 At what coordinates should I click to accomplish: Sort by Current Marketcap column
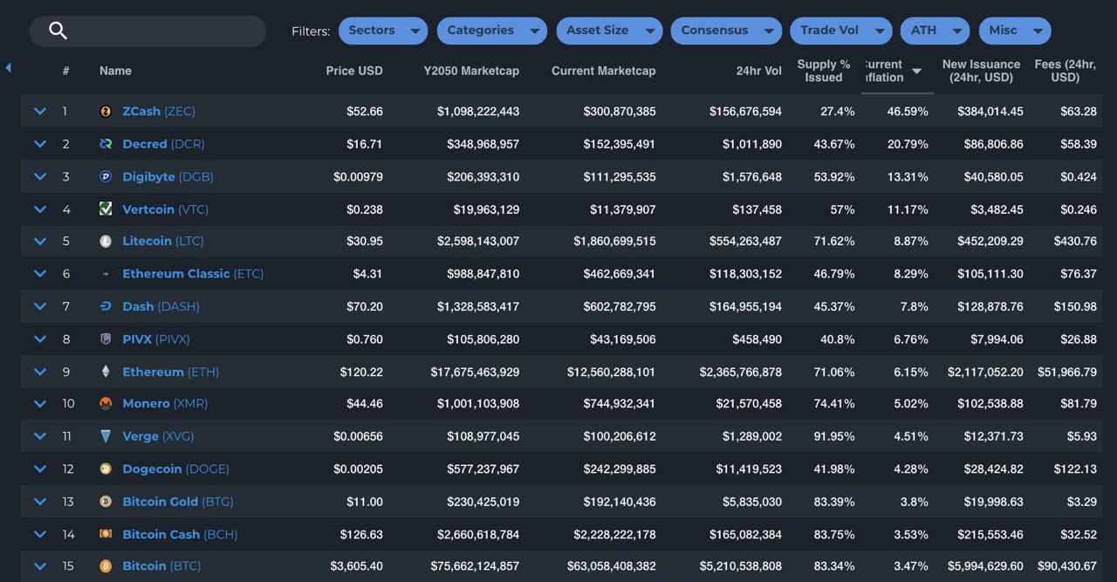click(x=603, y=71)
